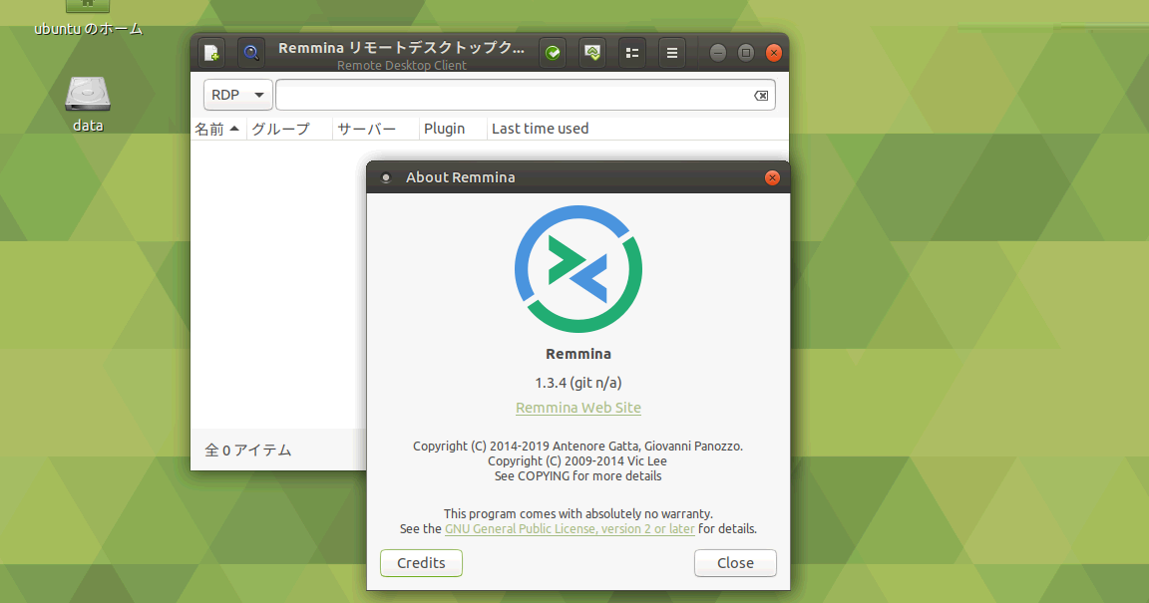Create a new connection profile
The image size is (1149, 603).
pyautogui.click(x=209, y=52)
